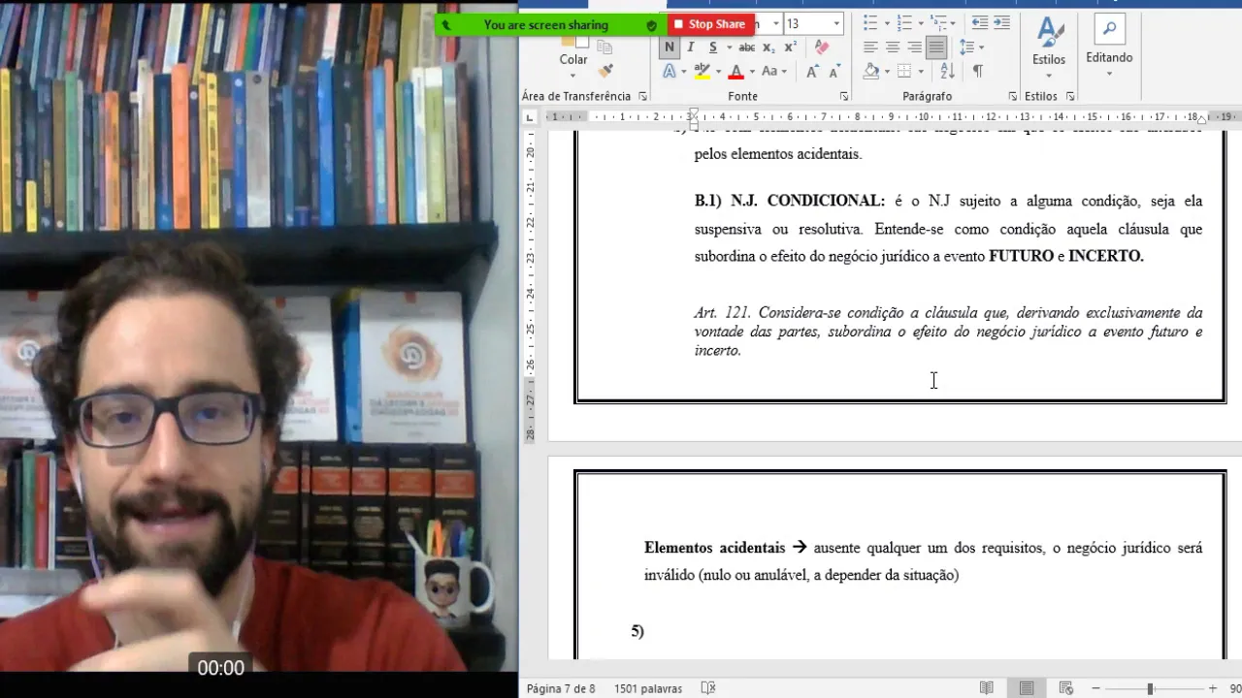The height and width of the screenshot is (698, 1242).
Task: Click the zoom slider handle
Action: 1150,688
